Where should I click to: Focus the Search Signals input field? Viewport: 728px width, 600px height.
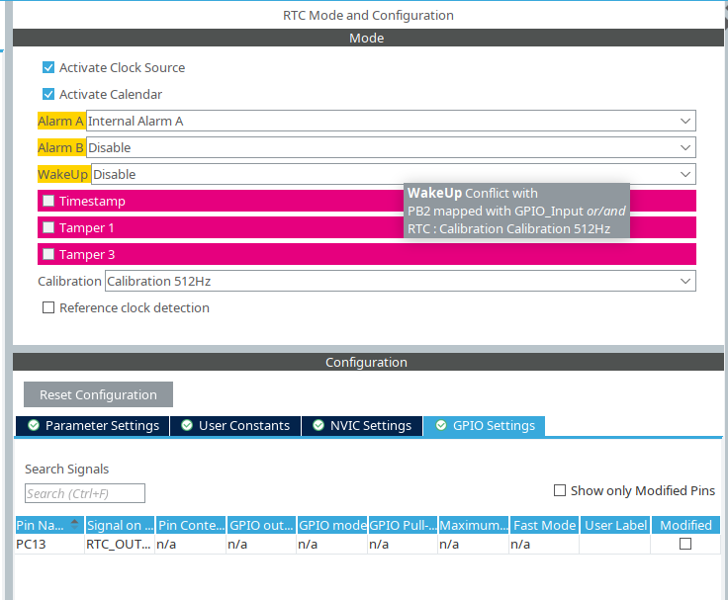pyautogui.click(x=85, y=493)
